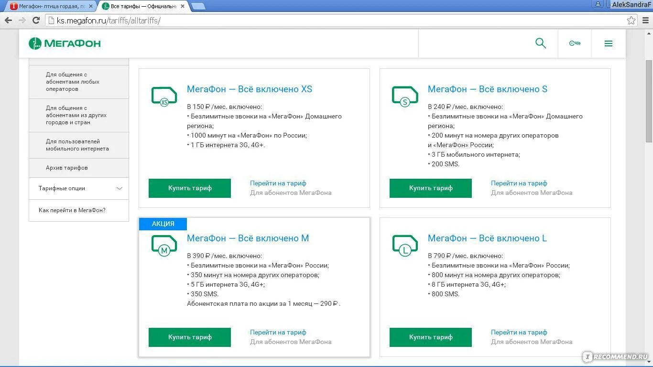The width and height of the screenshot is (653, 367).
Task: Click 'Перейти на тариф' for S
Action: point(519,183)
